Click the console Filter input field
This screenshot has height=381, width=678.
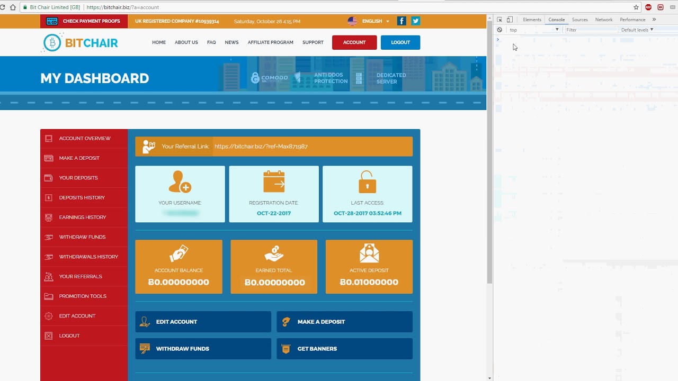pos(591,30)
